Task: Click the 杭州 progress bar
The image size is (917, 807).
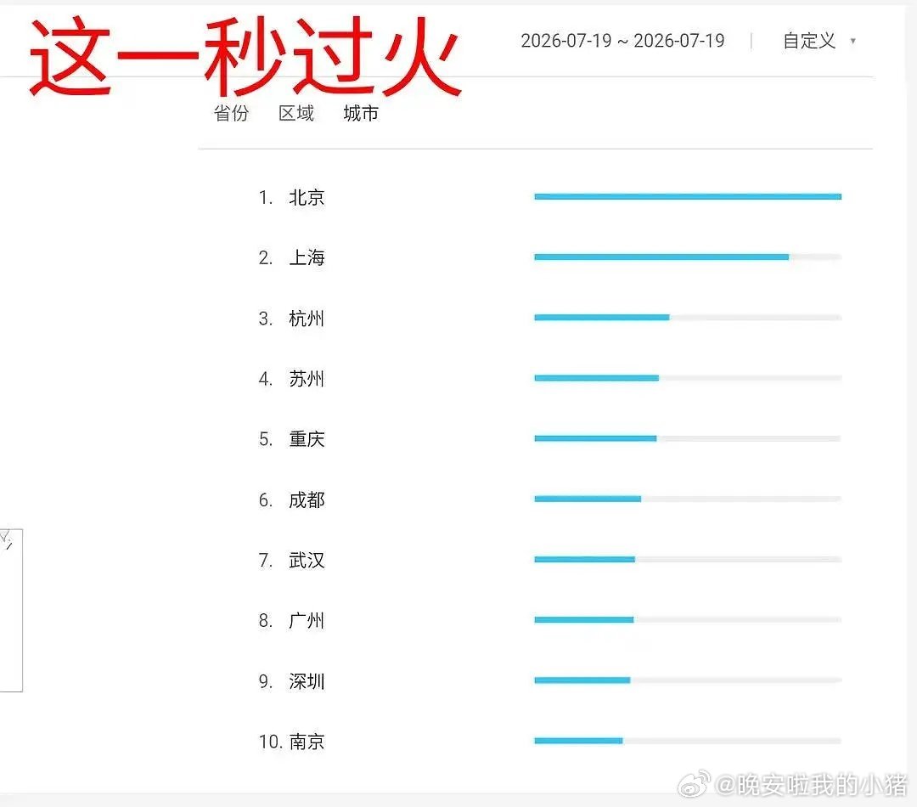Action: [x=688, y=317]
